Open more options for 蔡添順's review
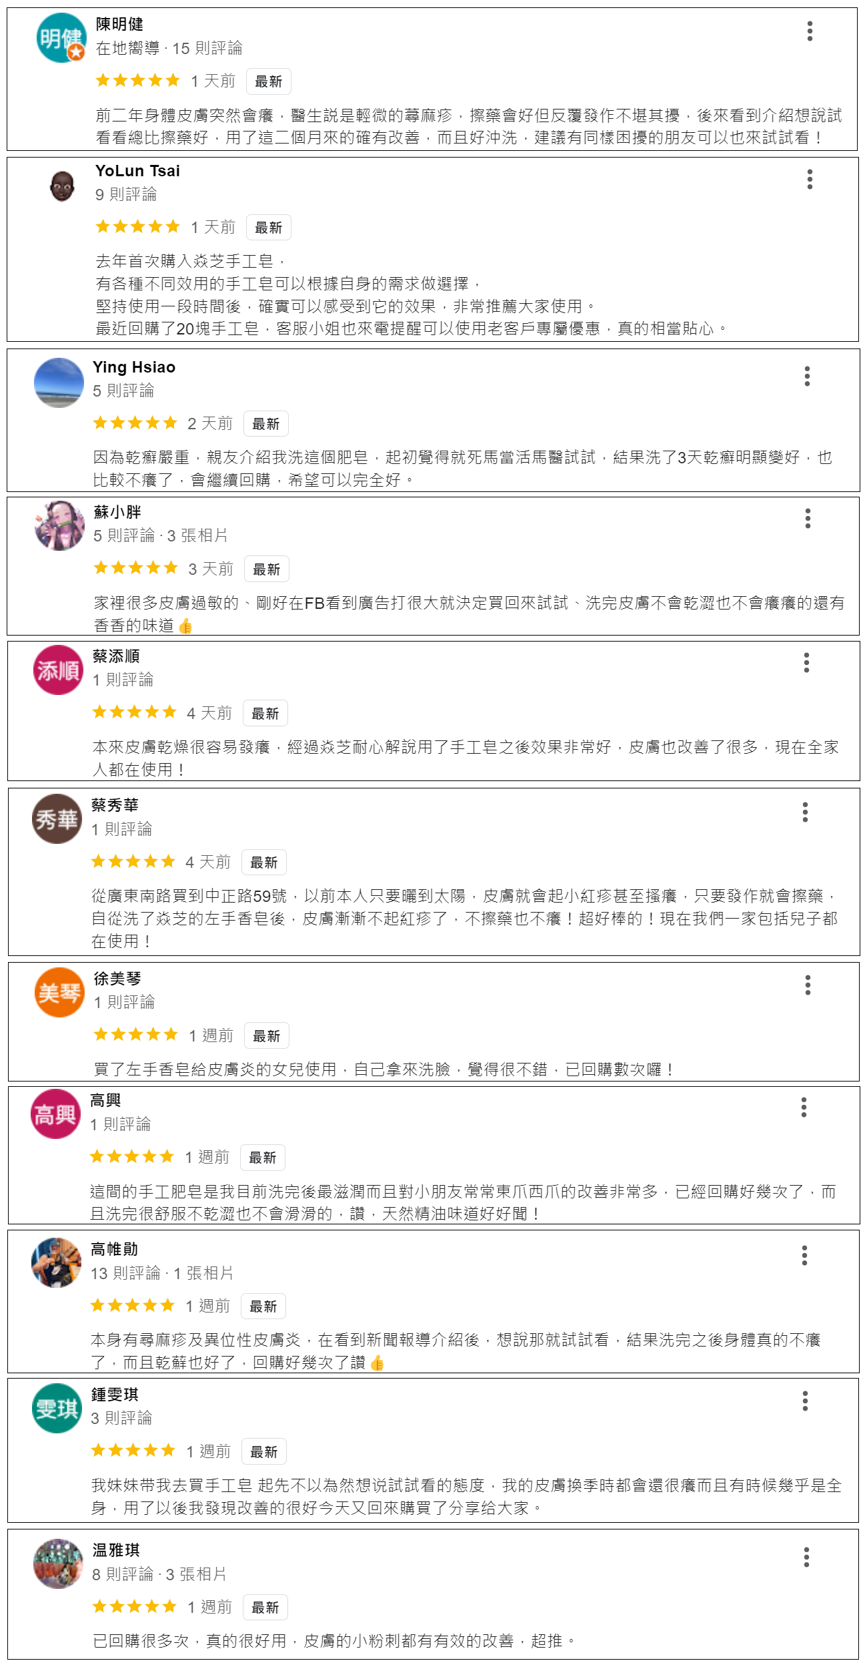The width and height of the screenshot is (867, 1669). pos(806,662)
